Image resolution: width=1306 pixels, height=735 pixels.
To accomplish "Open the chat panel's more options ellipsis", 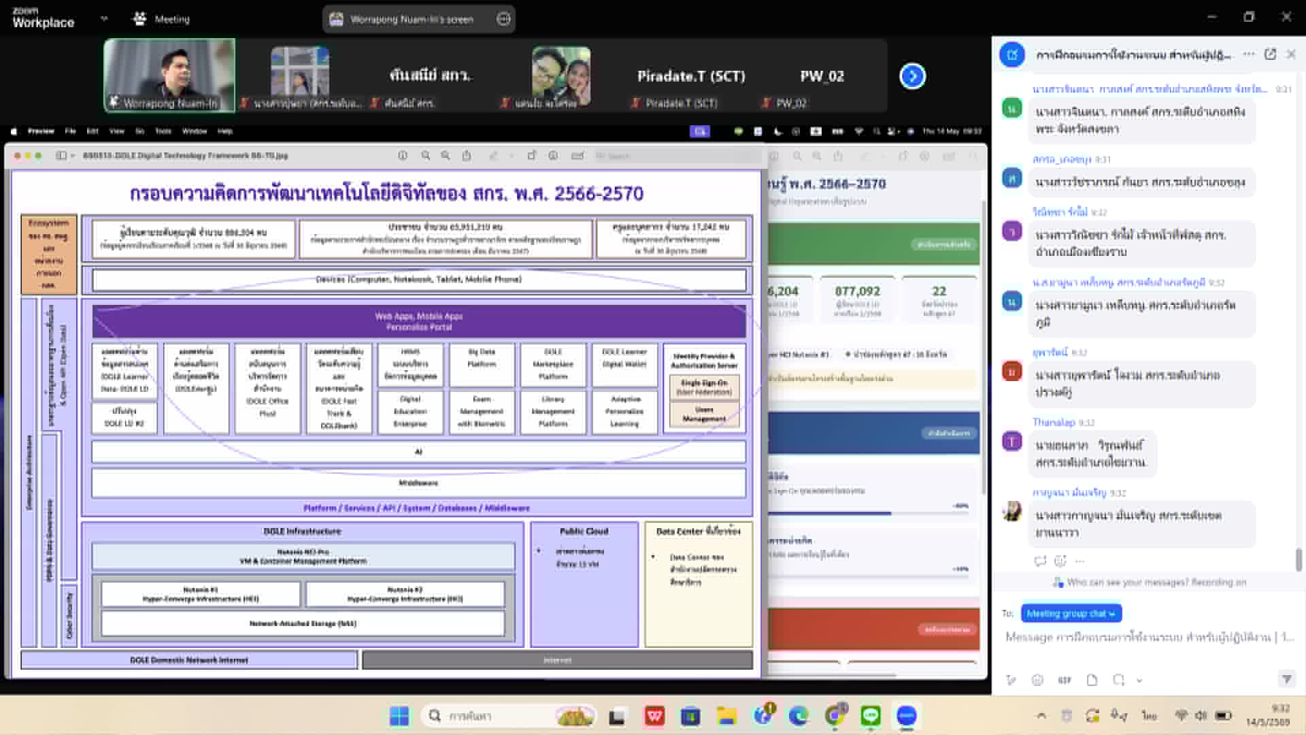I will coord(1249,54).
